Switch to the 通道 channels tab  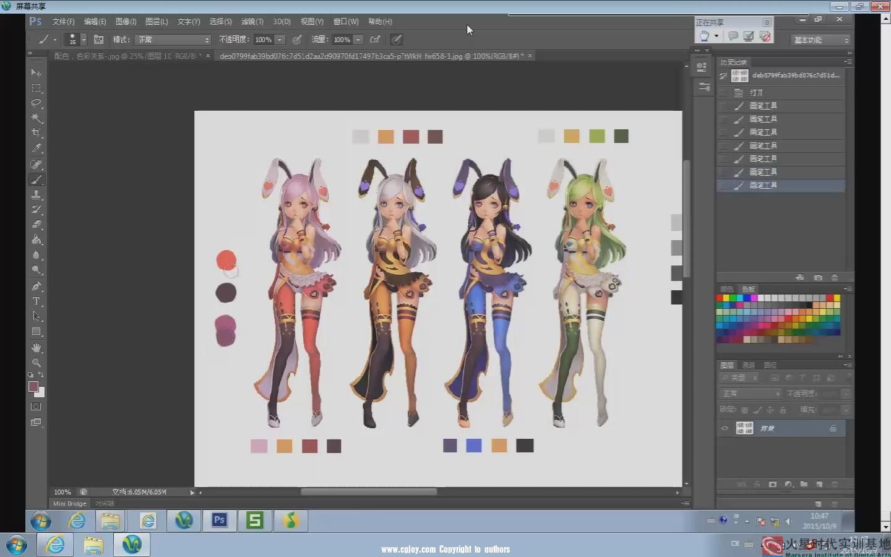coord(748,365)
